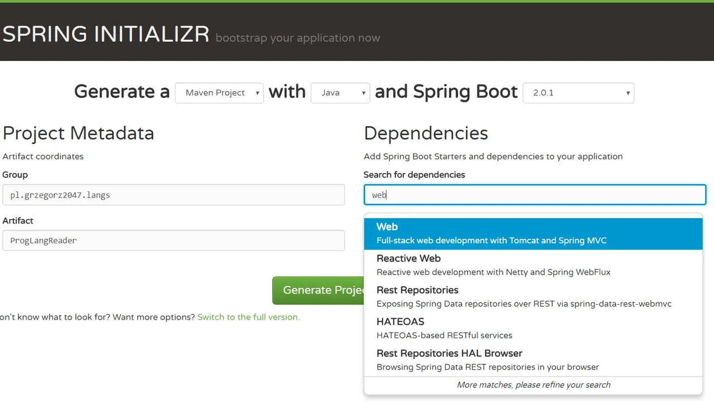Pick the HATEOAS dependency suggestion
Image resolution: width=714 pixels, height=418 pixels.
tap(533, 328)
